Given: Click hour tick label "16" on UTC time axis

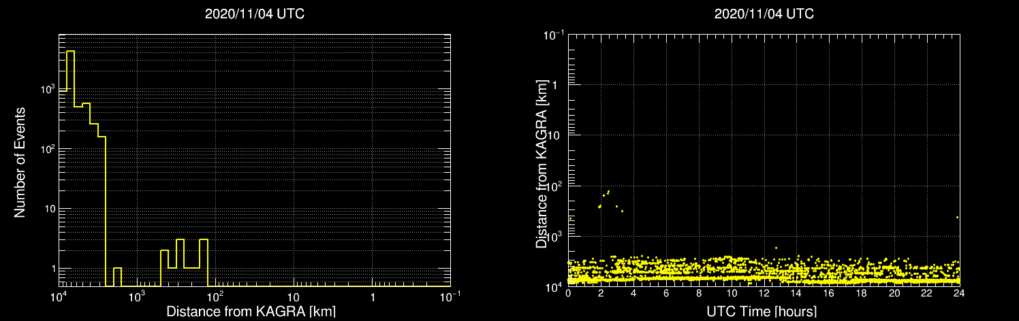Looking at the screenshot, I should [x=828, y=294].
